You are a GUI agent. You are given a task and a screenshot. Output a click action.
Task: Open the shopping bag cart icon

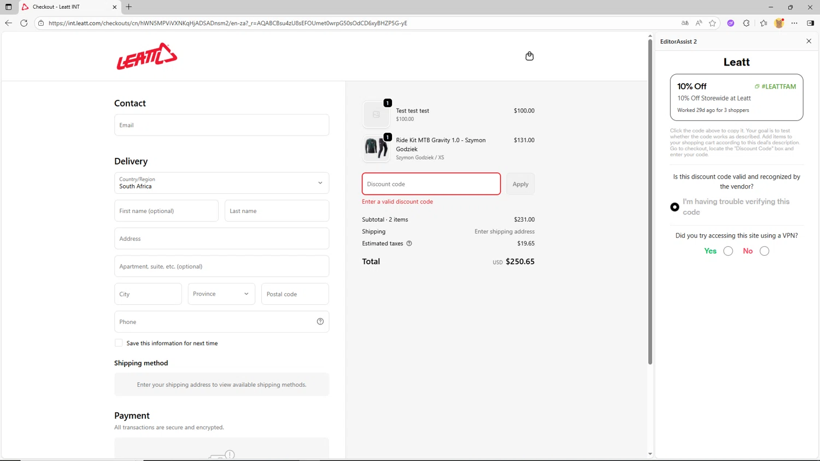coord(529,56)
